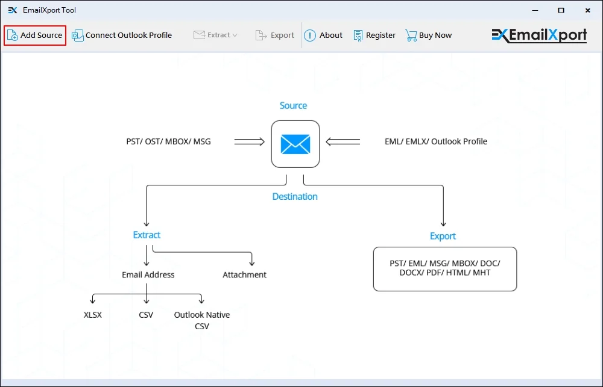Click the Connect Outlook Profile icon

click(77, 36)
